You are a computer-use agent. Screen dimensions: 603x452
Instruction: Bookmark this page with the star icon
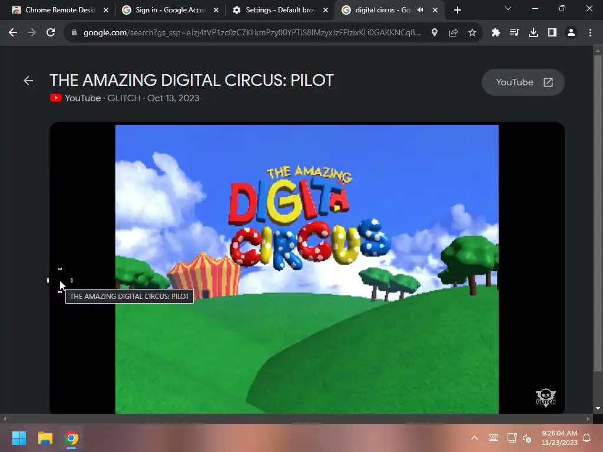click(472, 33)
